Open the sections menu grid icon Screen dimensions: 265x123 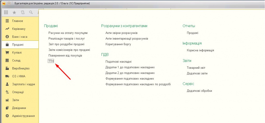(x=6, y=12)
